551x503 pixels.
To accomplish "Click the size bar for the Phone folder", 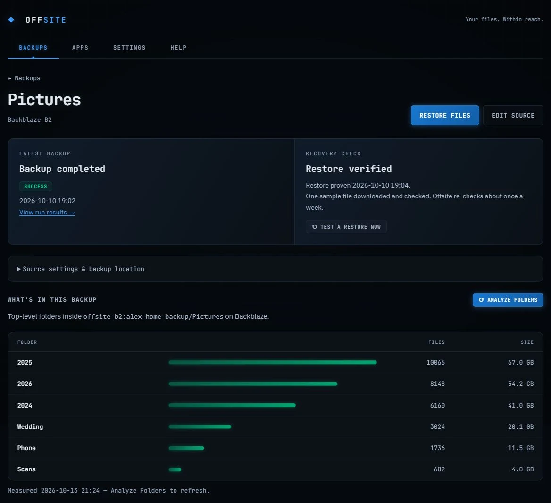I will click(x=186, y=448).
